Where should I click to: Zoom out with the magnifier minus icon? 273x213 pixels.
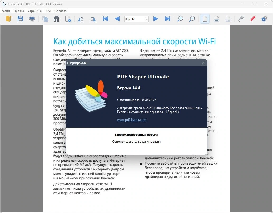(192, 19)
